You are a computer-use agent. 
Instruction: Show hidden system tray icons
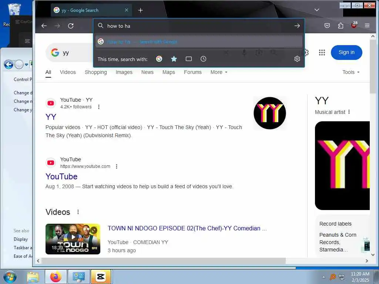(323, 277)
